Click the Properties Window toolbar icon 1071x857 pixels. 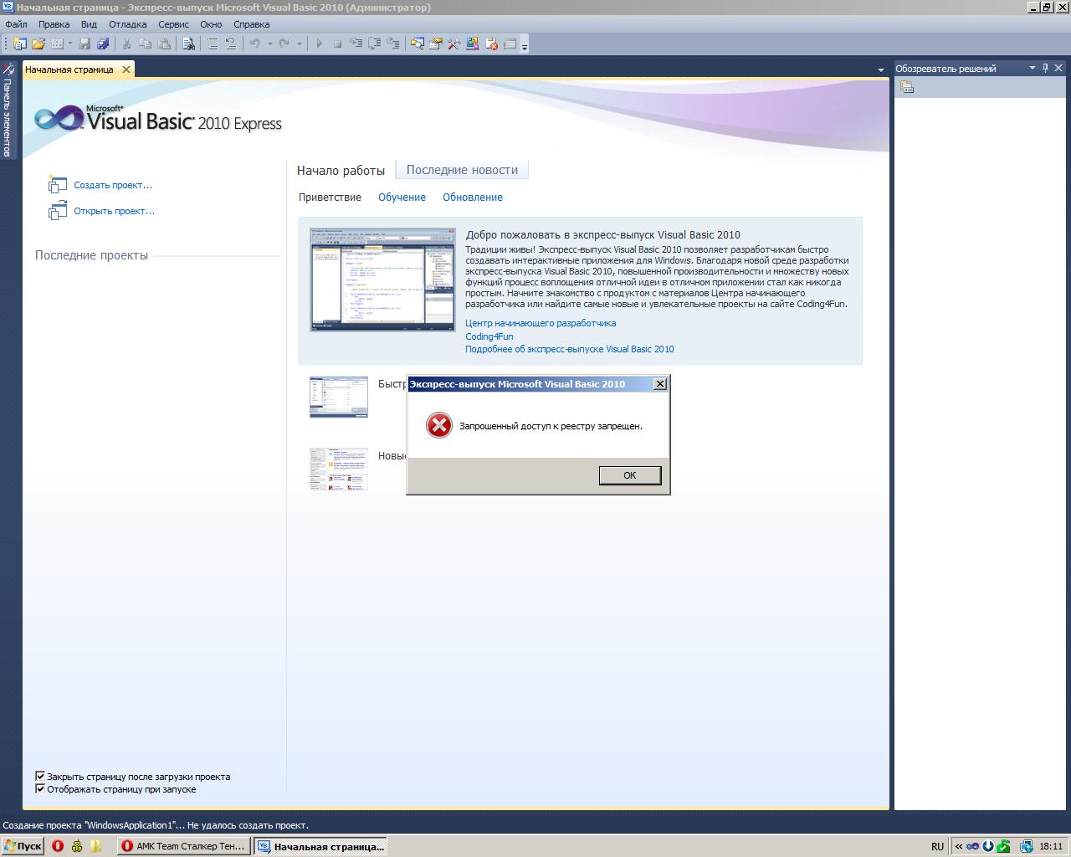435,44
